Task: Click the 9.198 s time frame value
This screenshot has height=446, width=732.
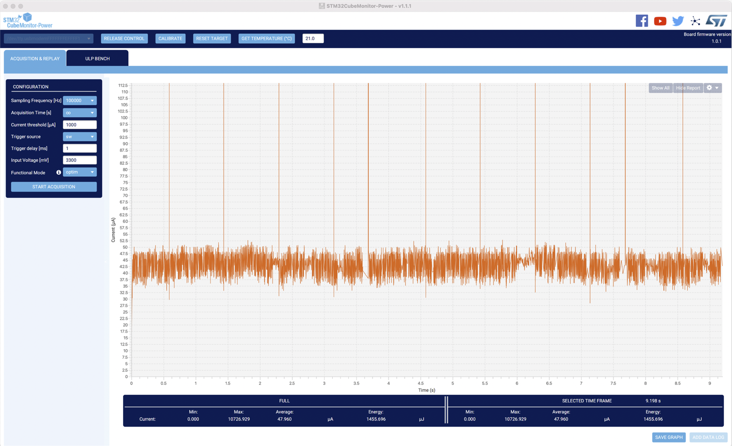Action: click(653, 401)
